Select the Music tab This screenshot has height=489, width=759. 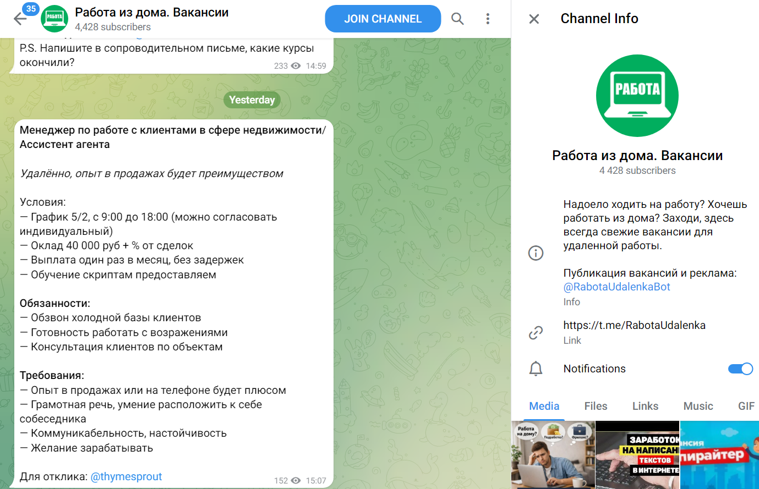point(698,406)
